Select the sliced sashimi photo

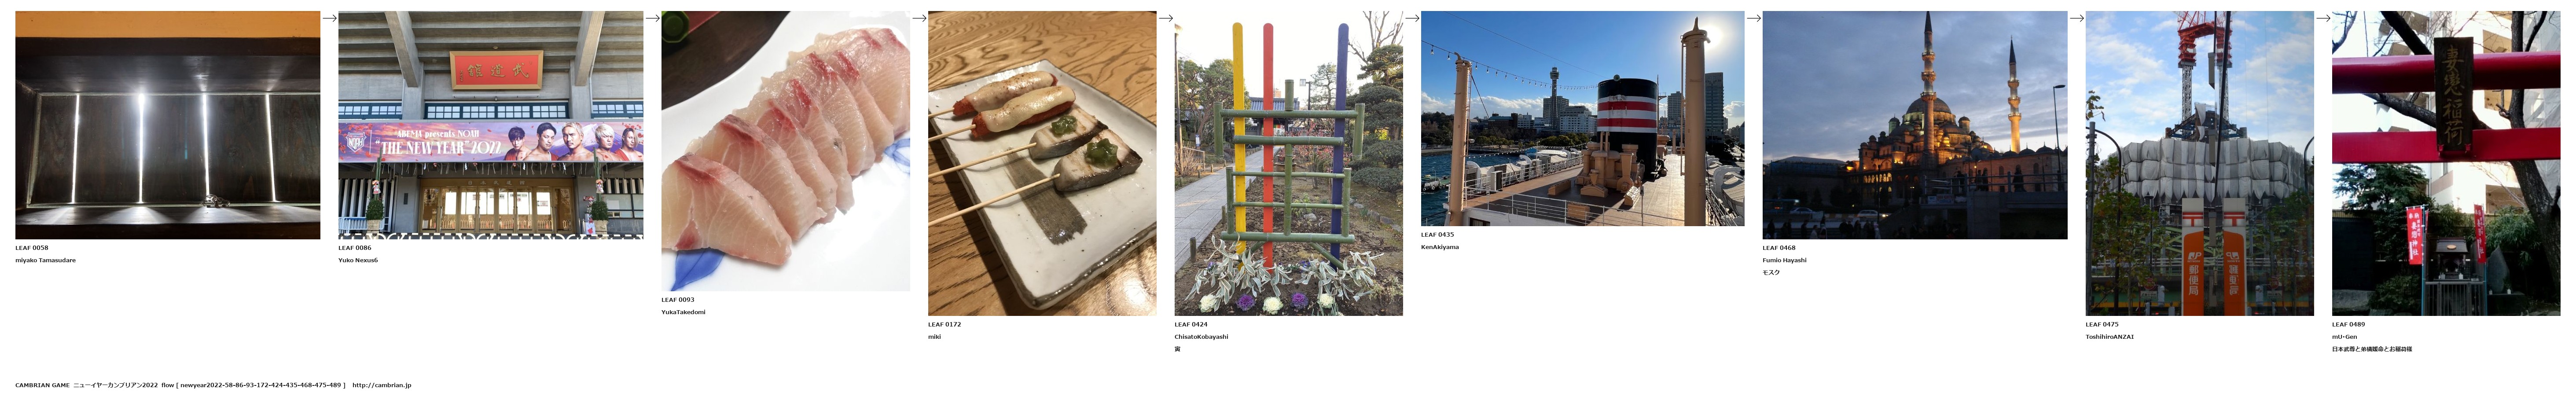[x=785, y=151]
